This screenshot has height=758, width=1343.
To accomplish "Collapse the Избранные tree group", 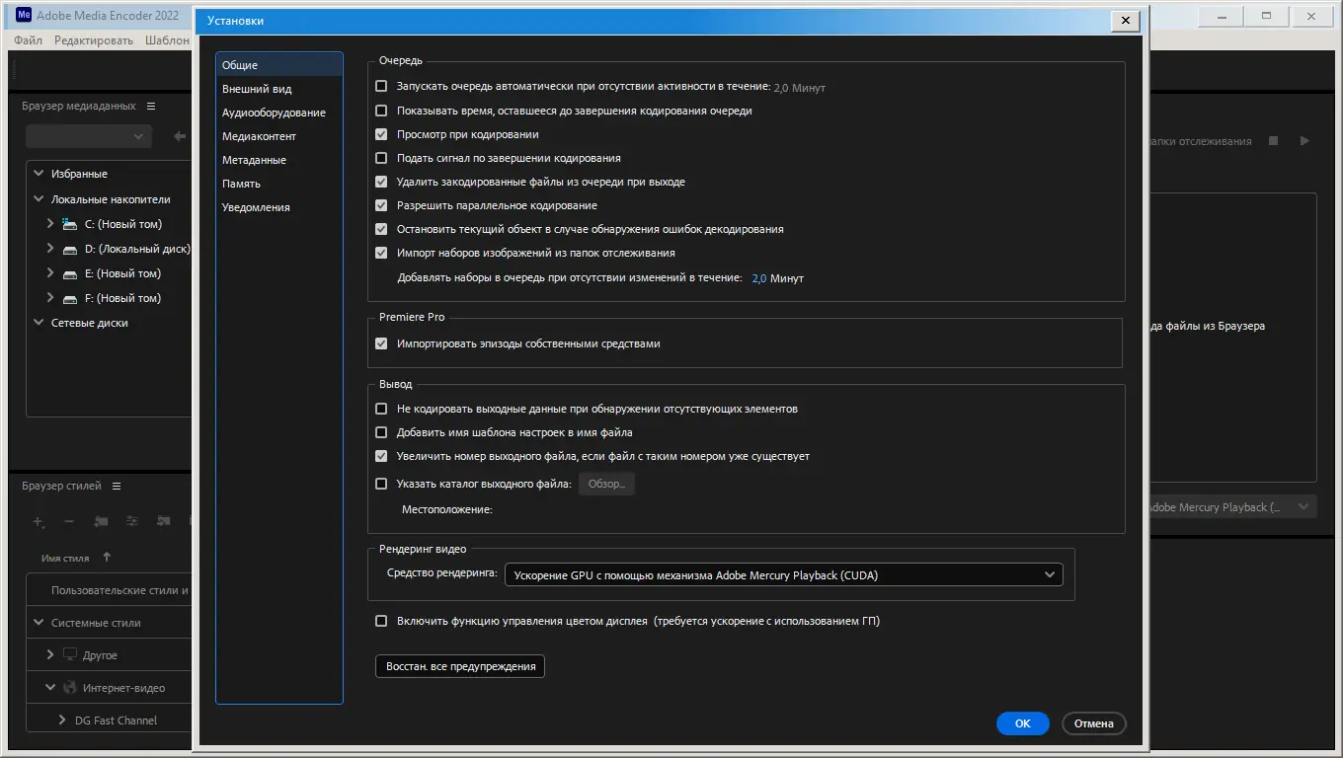I will (39, 173).
